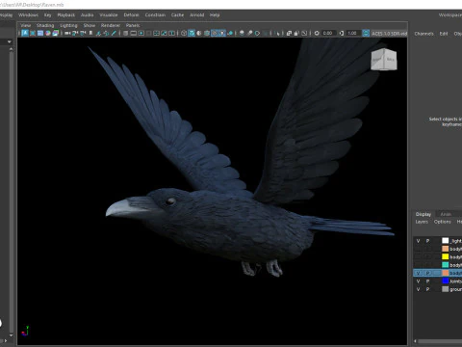Toggle the 2D Pan/Zoom camera icon
462x347 pixels.
(x=106, y=33)
